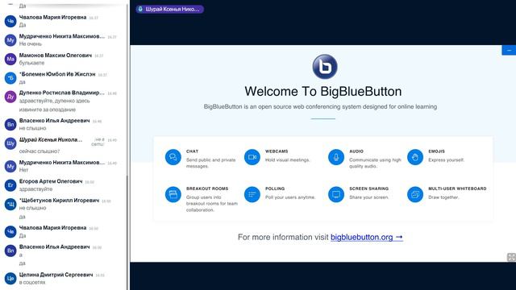The height and width of the screenshot is (290, 516).
Task: Click the 'SCREEN SHARING' label
Action: pyautogui.click(x=369, y=188)
